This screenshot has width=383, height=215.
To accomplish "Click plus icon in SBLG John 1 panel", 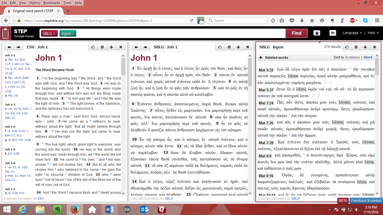I will pos(238,47).
